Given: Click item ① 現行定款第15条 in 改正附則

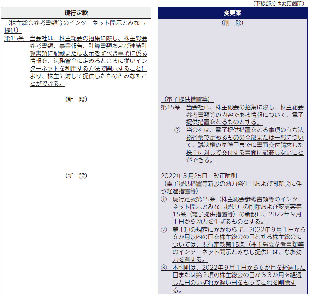Looking at the screenshot, I should coord(232,199).
